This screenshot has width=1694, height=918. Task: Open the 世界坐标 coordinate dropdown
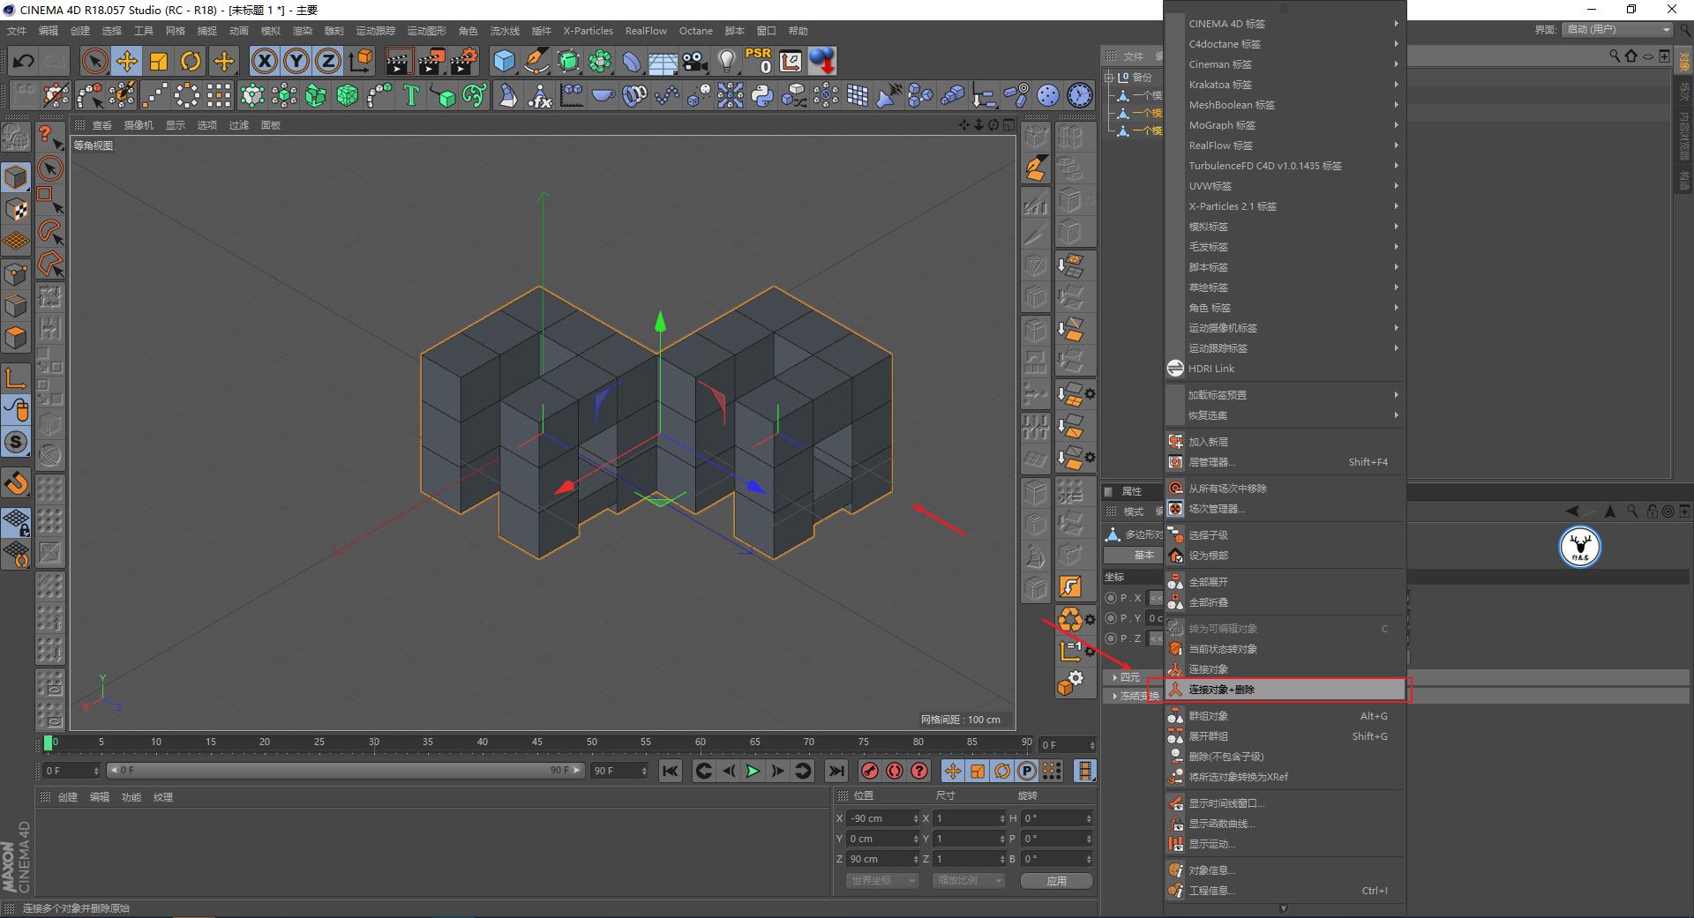(881, 880)
